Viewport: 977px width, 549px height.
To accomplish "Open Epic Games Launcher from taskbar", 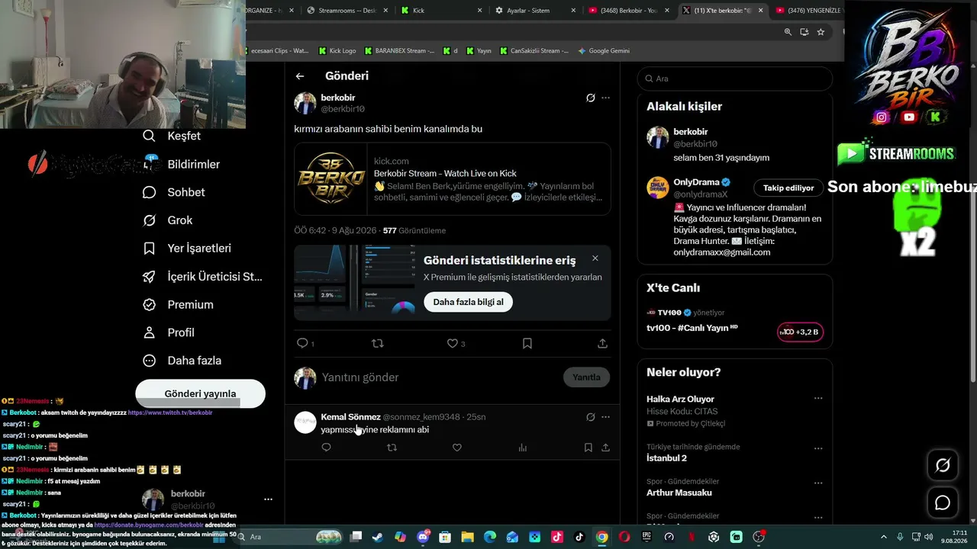I will pyautogui.click(x=646, y=537).
